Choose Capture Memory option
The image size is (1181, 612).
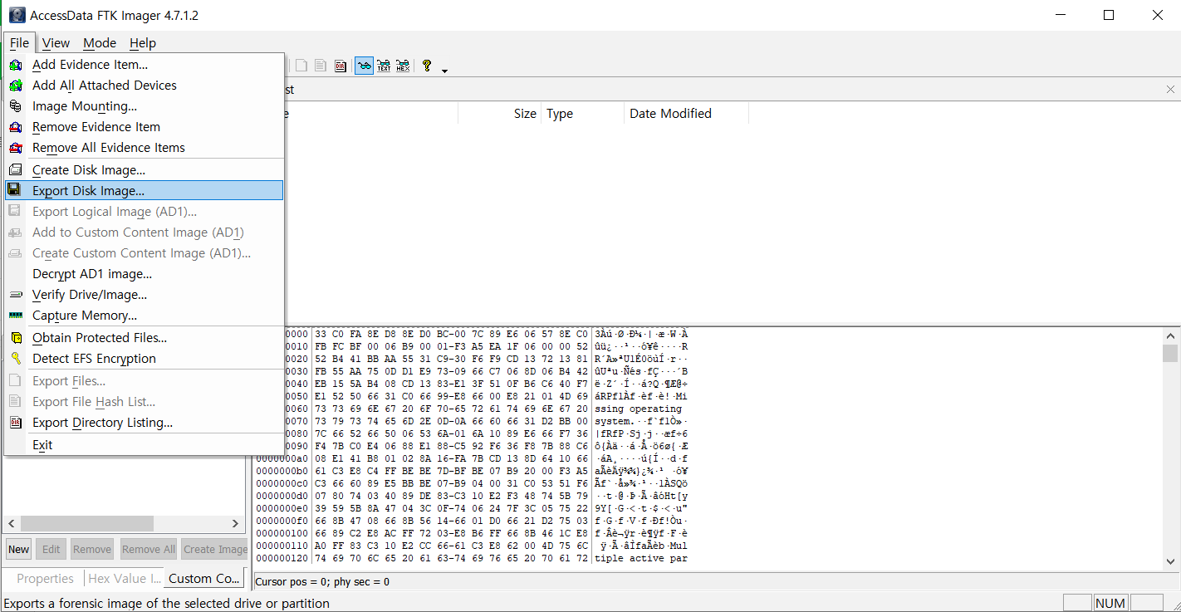[x=145, y=315]
